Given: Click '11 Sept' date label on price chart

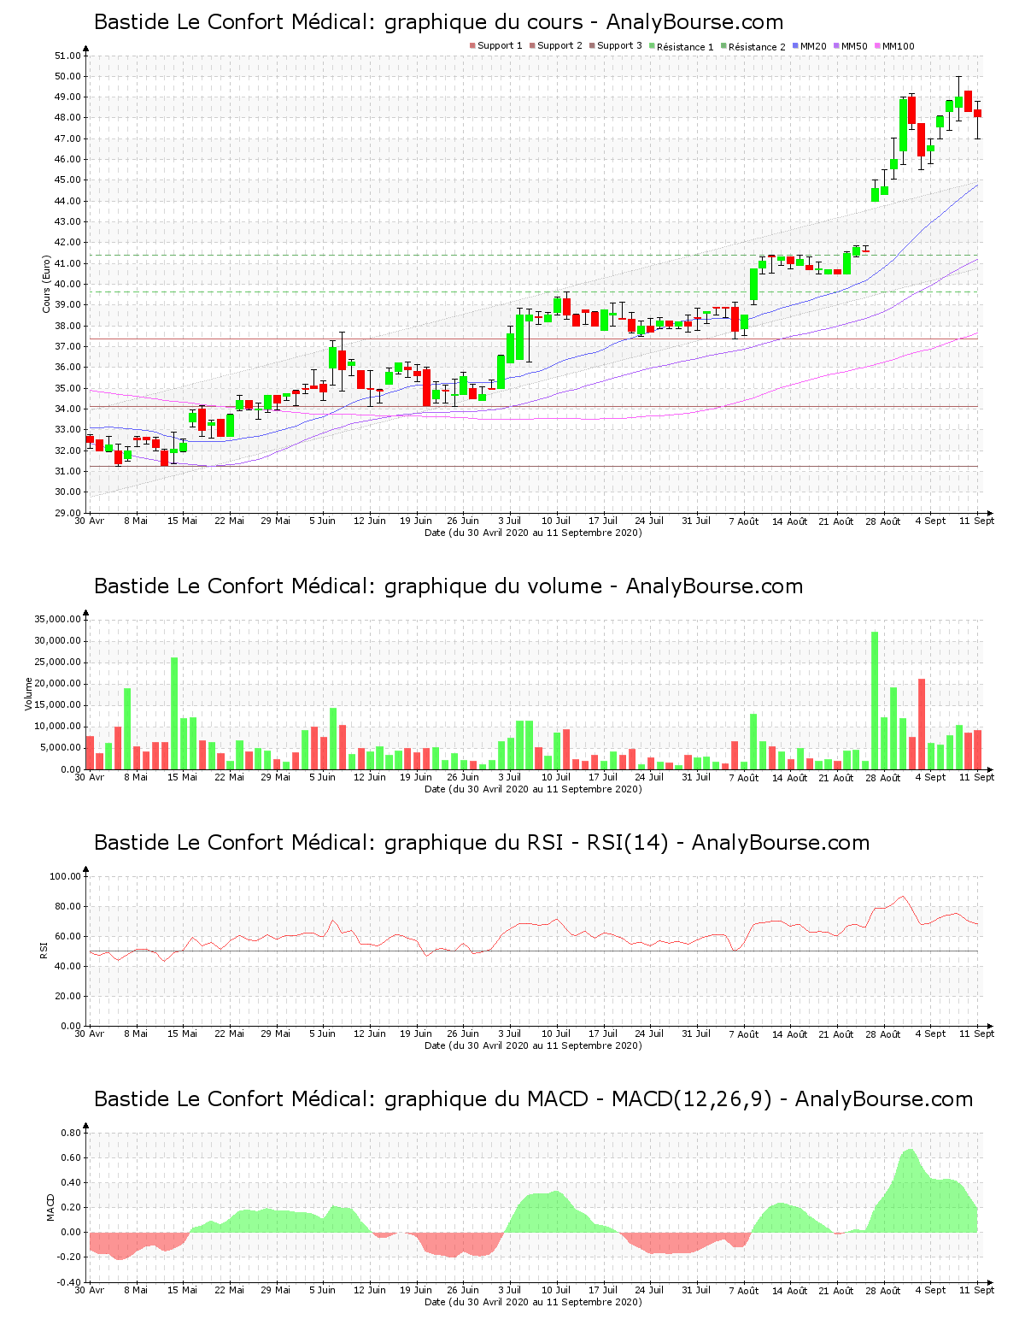Looking at the screenshot, I should 977,521.
